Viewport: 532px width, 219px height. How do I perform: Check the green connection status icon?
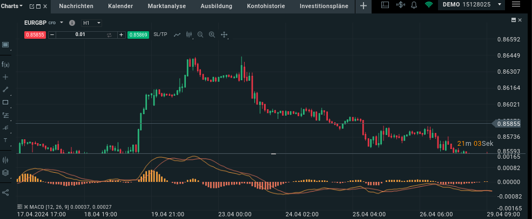(429, 5)
